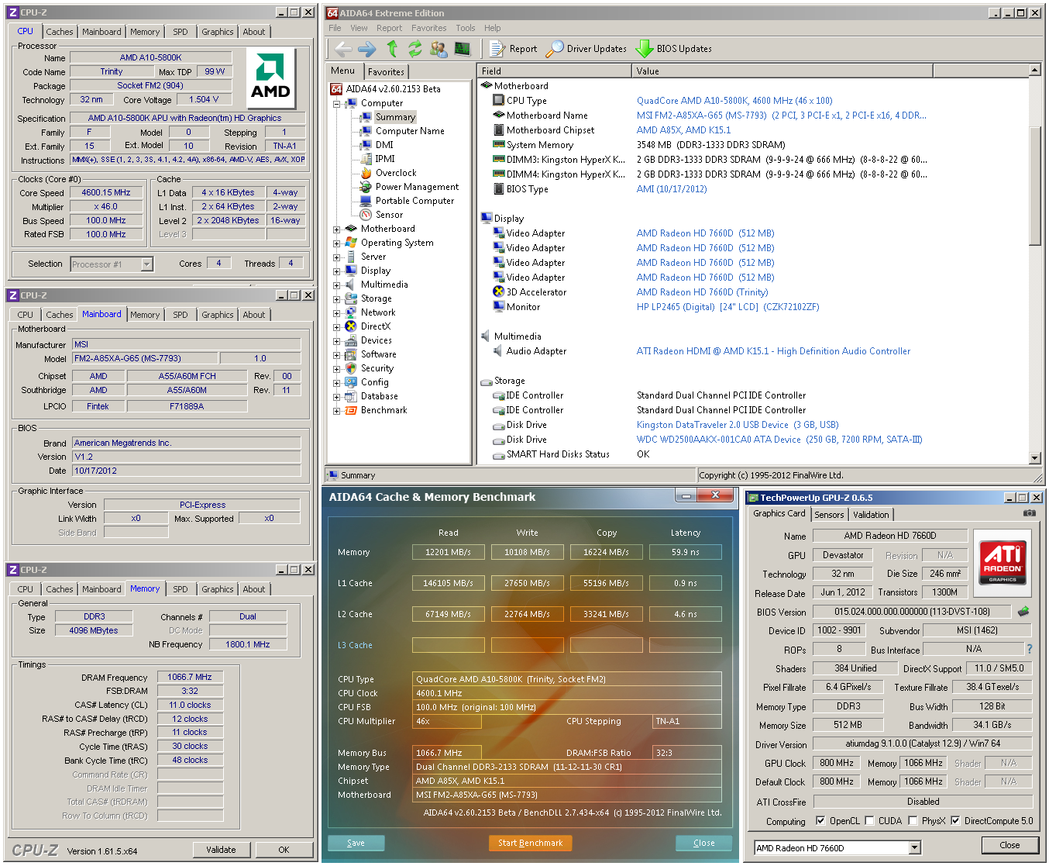The height and width of the screenshot is (866, 1049).
Task: Click the green Up arrow in AIDA64 toolbar
Action: (392, 49)
